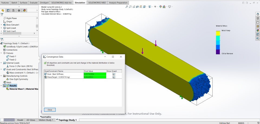Collapse the External Loads node
Image resolution: width=260 pixels, height=124 pixels.
[x=2, y=63]
